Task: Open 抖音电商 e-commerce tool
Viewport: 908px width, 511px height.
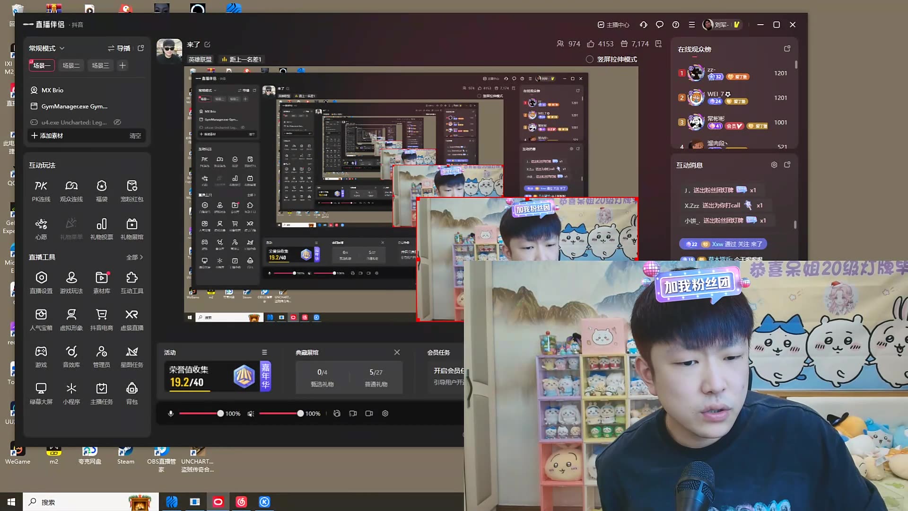Action: 102,319
